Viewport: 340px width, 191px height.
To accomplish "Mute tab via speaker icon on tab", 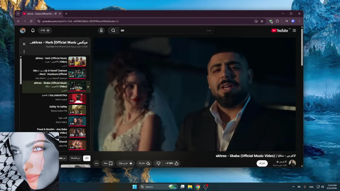I will click(56, 14).
